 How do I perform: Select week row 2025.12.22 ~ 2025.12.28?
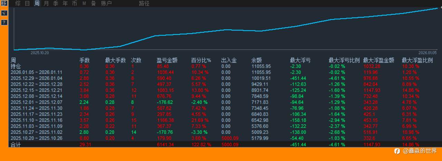pyautogui.click(x=36, y=84)
